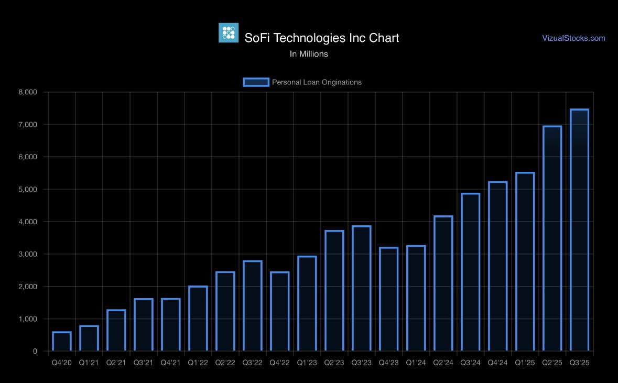Image resolution: width=618 pixels, height=383 pixels.
Task: Click the Q3'25 x-axis label
Action: click(579, 363)
